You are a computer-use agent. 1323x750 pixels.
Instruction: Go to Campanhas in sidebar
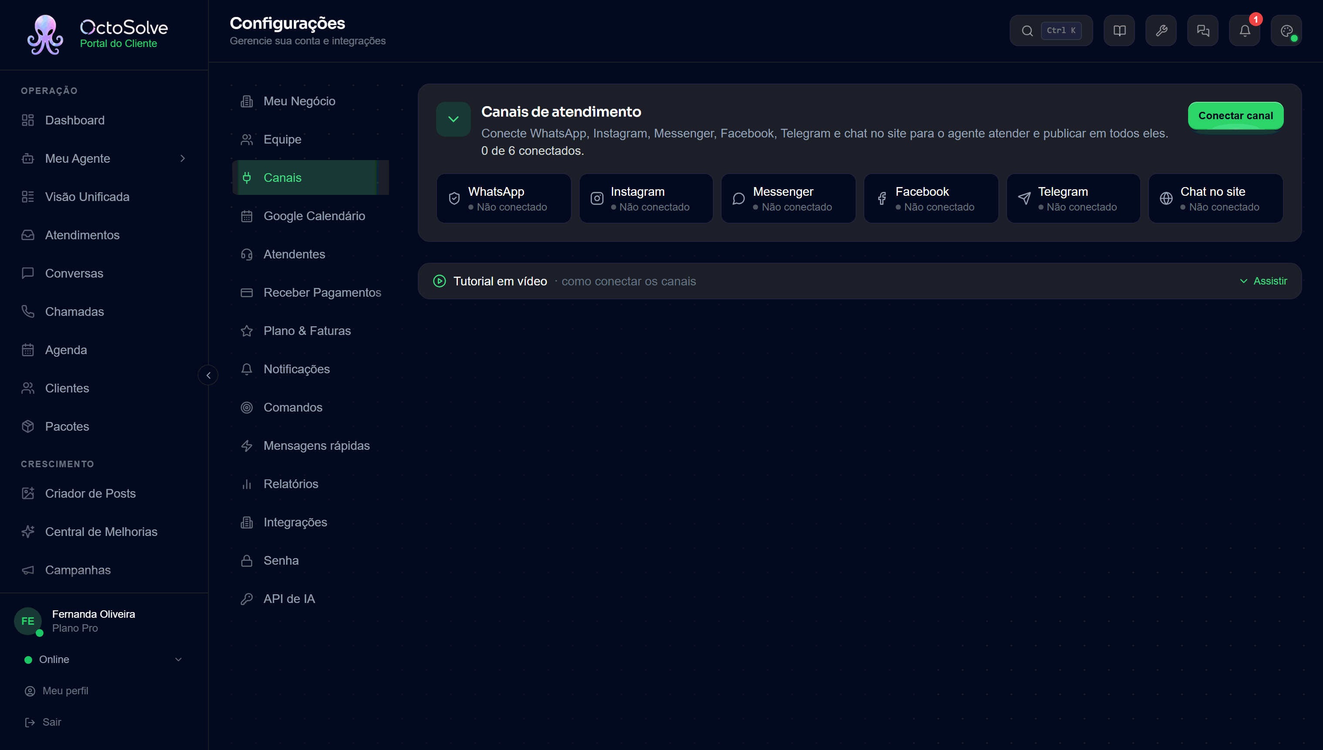tap(104, 570)
